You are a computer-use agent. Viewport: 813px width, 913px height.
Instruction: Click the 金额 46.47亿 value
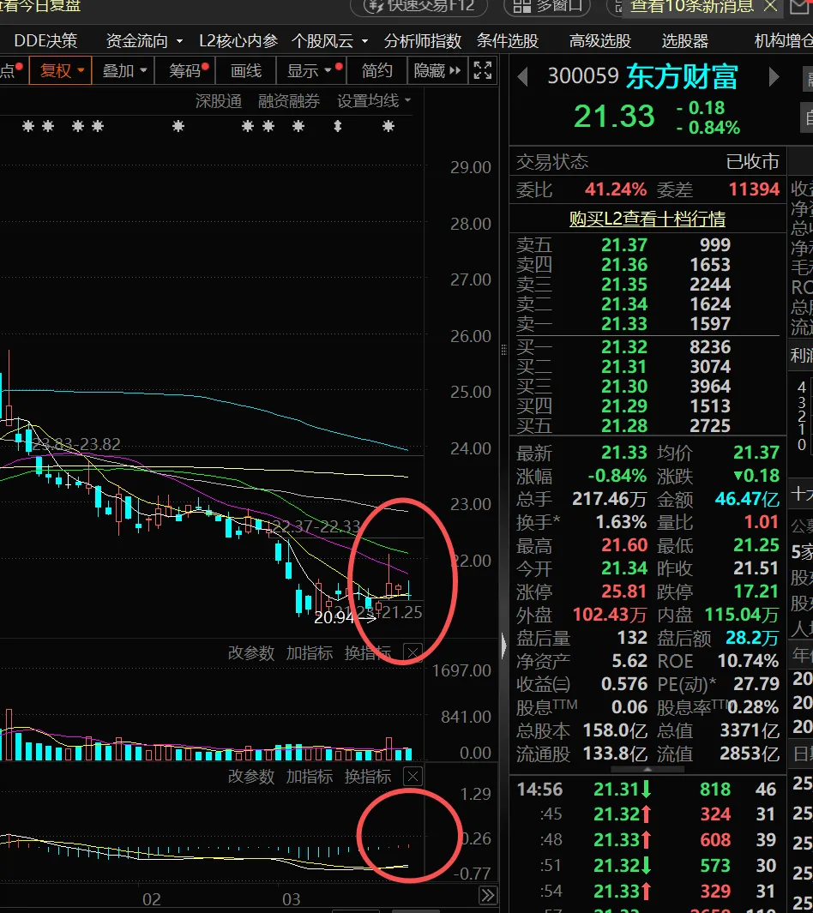747,499
